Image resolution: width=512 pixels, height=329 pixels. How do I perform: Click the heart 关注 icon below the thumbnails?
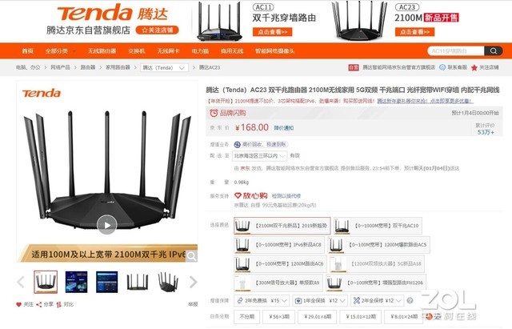click(19, 304)
